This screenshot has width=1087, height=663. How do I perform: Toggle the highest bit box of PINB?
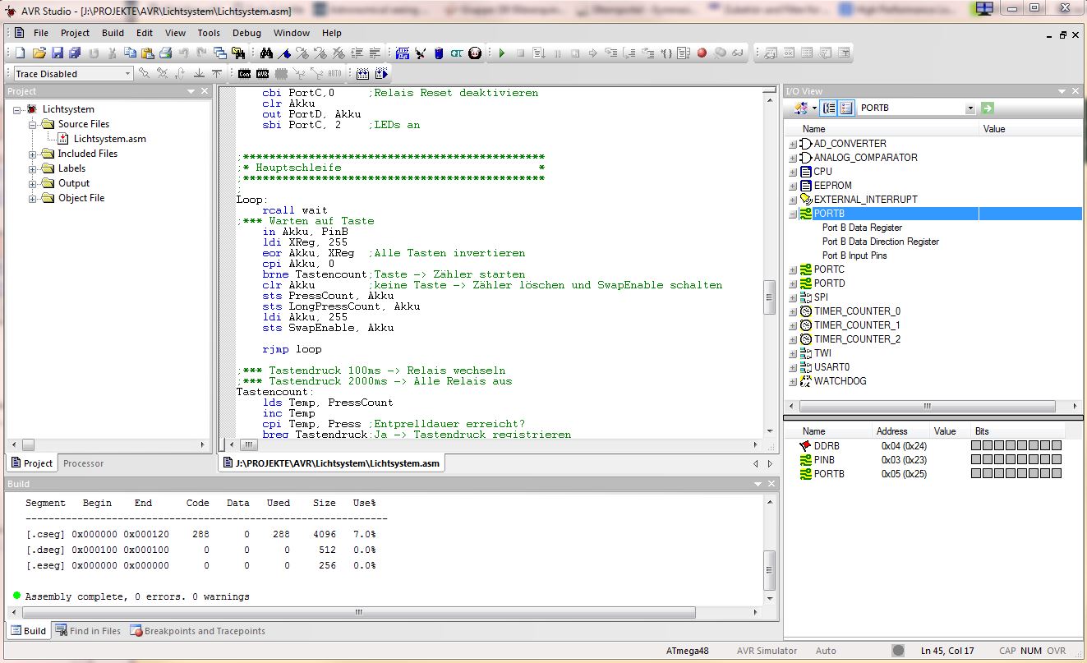tap(976, 459)
